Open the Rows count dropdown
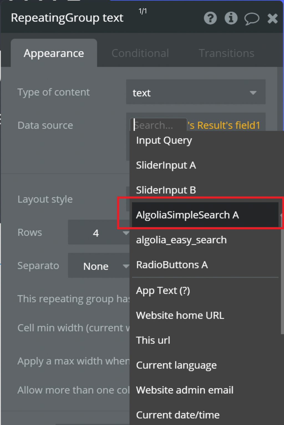The height and width of the screenshot is (425, 284). tap(98, 233)
